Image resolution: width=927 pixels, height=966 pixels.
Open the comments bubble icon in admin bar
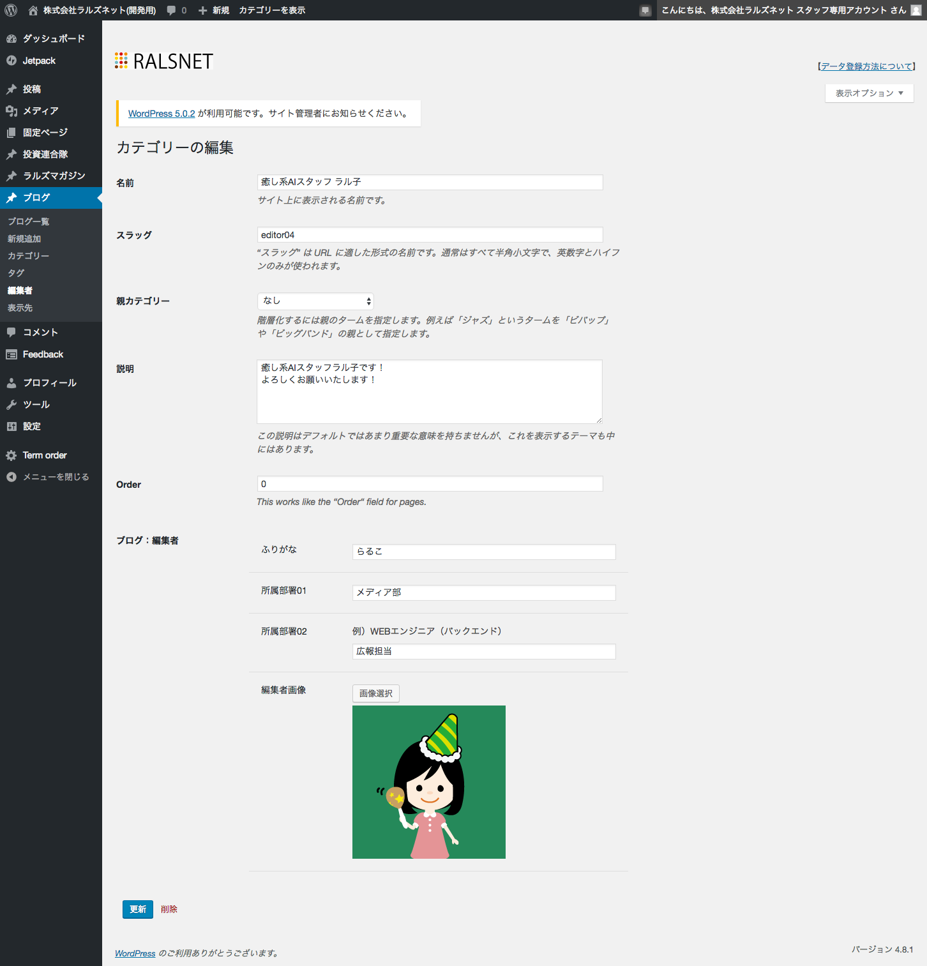pyautogui.click(x=171, y=10)
